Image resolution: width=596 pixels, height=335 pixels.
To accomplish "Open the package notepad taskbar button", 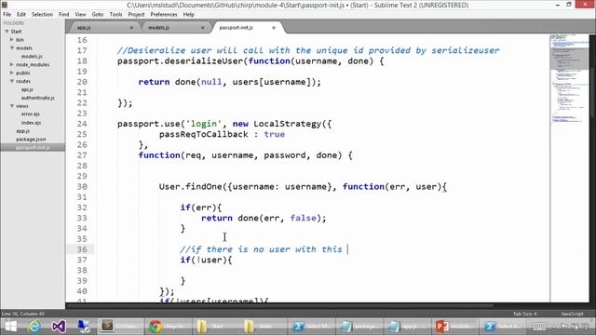I will [359, 327].
